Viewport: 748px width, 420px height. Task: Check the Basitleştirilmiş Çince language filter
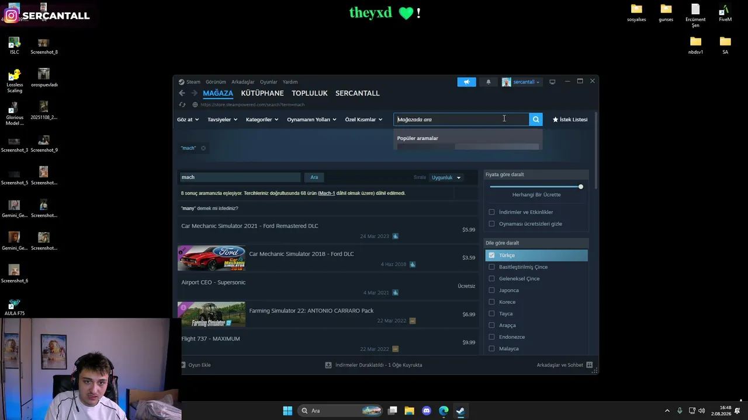point(491,267)
